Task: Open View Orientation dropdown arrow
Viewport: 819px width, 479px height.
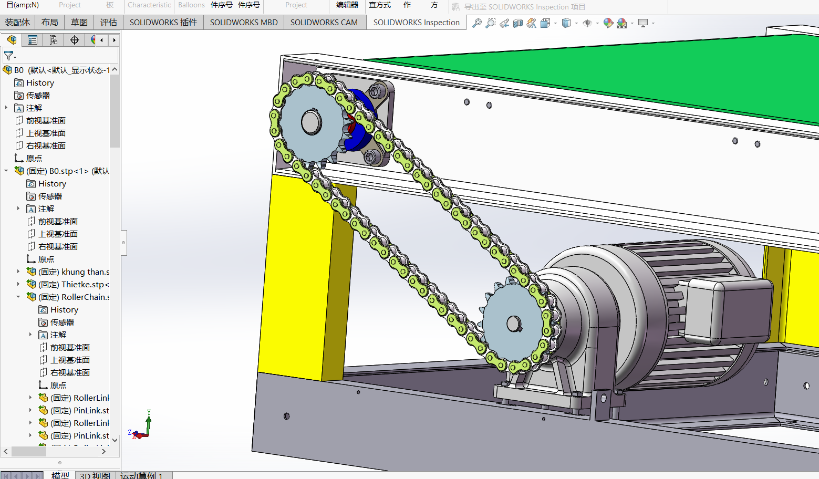Action: pos(555,23)
